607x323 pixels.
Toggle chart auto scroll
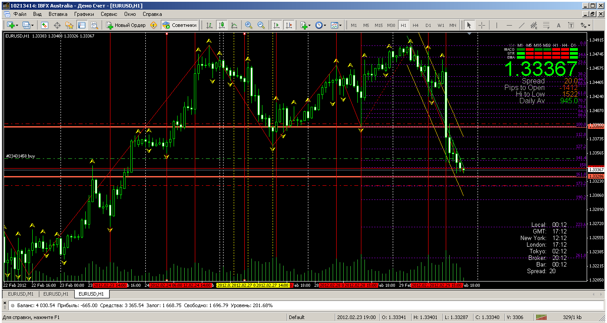pyautogui.click(x=277, y=25)
